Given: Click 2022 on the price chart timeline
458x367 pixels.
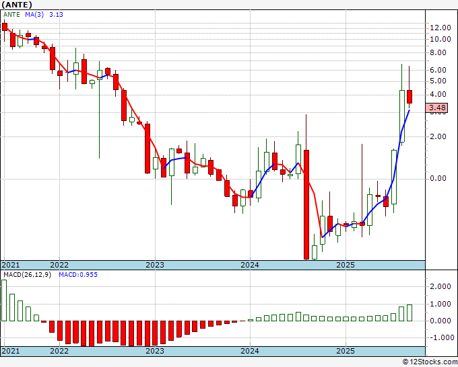Looking at the screenshot, I should pos(59,265).
